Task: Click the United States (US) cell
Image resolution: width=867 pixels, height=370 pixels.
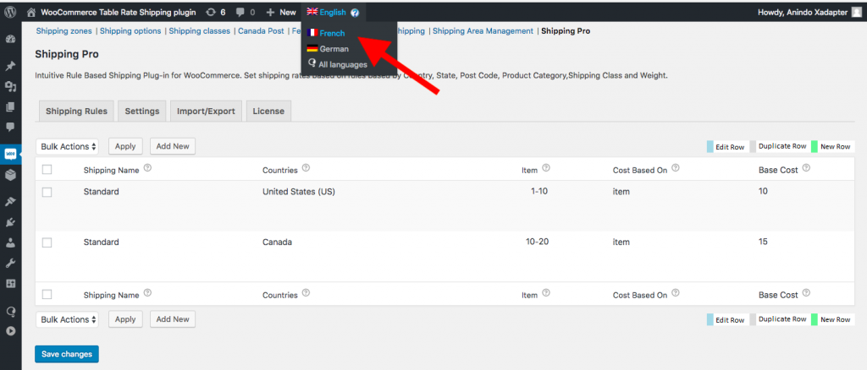Action: (x=299, y=192)
